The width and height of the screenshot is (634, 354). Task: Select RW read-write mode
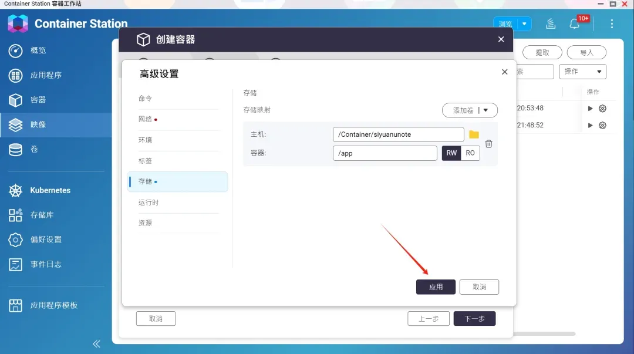[x=451, y=153]
